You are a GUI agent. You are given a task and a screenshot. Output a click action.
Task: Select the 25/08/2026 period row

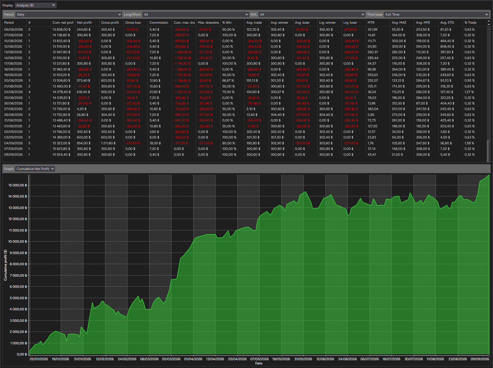click(245, 98)
